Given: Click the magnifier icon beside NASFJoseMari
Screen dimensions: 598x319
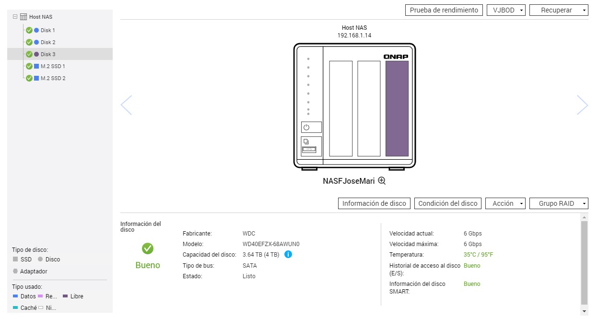Looking at the screenshot, I should [x=382, y=181].
